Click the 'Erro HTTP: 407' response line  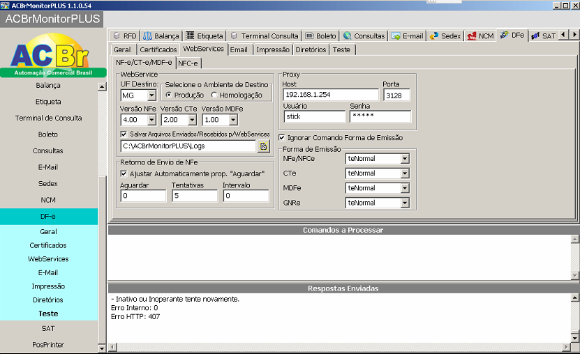[135, 317]
